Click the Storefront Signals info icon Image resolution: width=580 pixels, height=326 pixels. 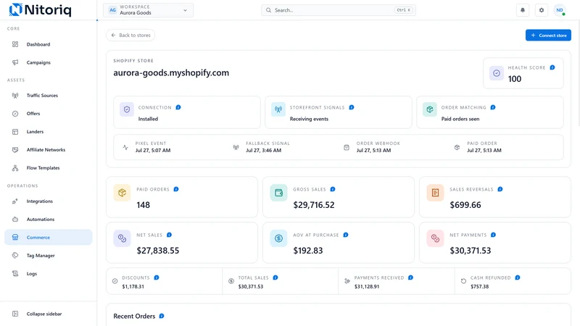click(352, 107)
